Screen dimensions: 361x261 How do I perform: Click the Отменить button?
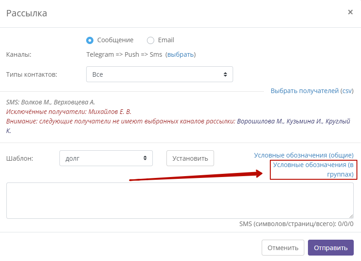point(283,248)
